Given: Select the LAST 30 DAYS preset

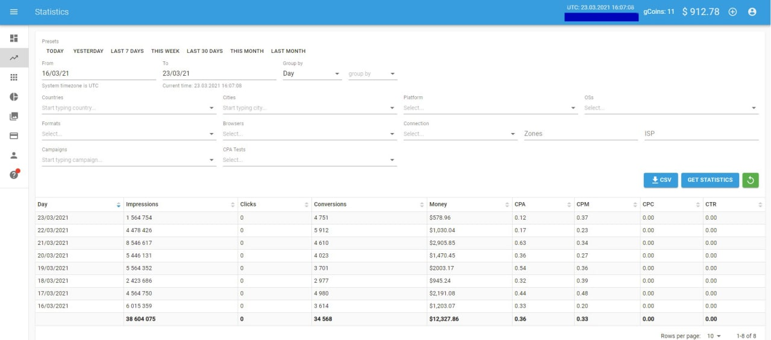Looking at the screenshot, I should point(205,51).
